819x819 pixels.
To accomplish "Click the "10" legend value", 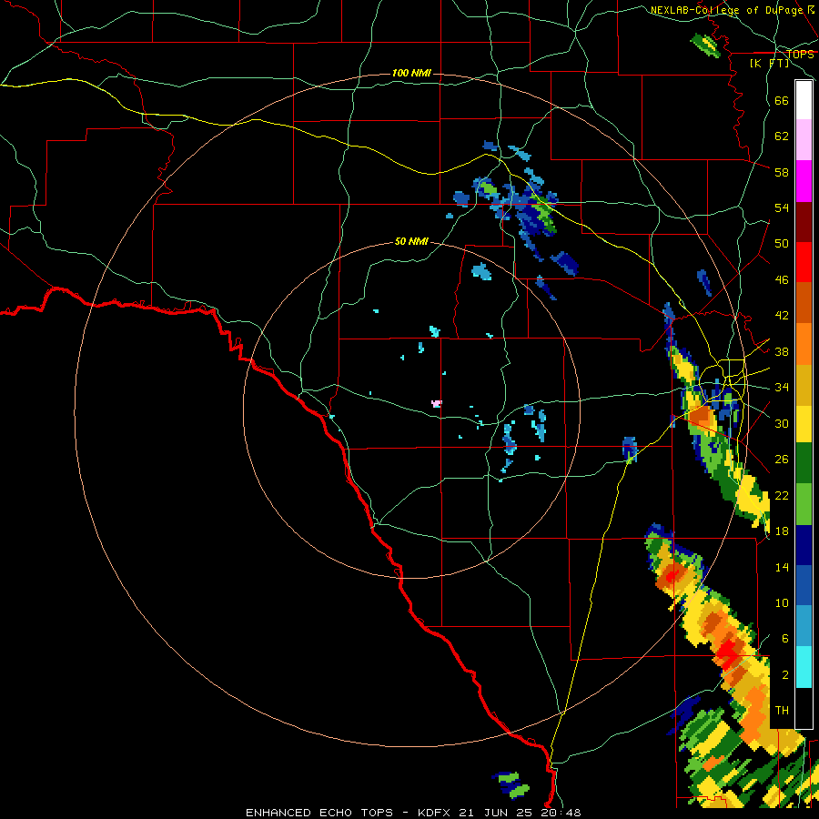I will 782,602.
